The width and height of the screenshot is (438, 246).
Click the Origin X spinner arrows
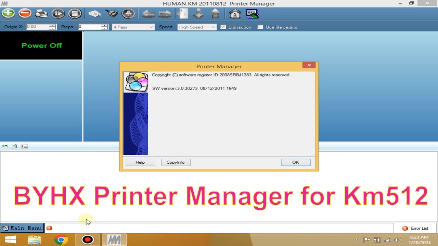(53, 27)
